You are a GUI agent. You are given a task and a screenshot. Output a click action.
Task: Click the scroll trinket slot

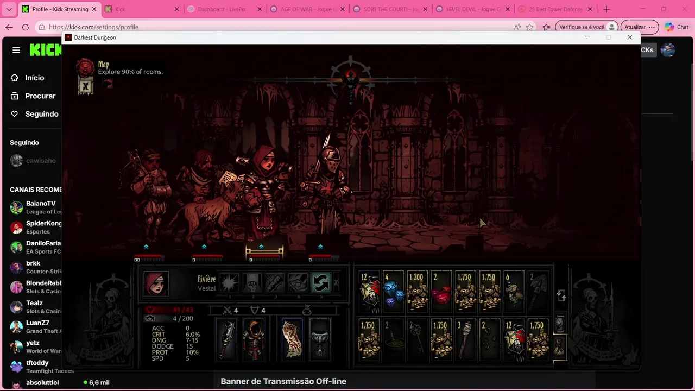(292, 339)
